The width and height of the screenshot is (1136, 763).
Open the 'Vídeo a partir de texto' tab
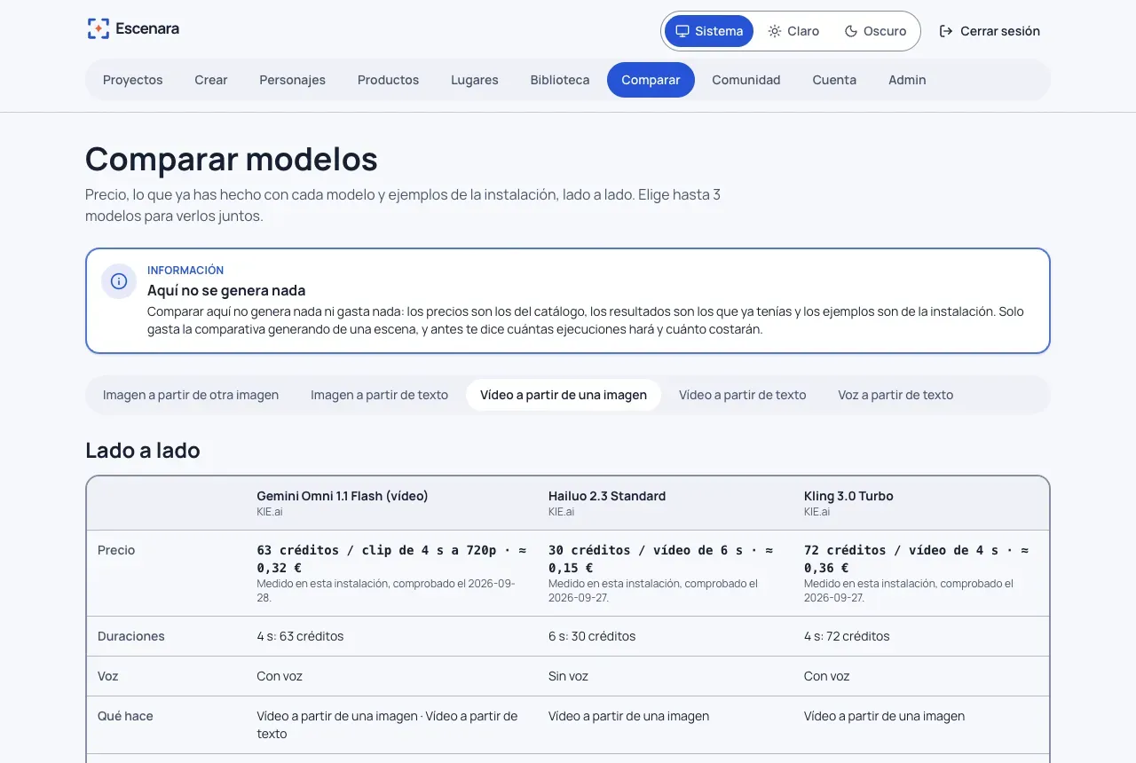coord(743,395)
